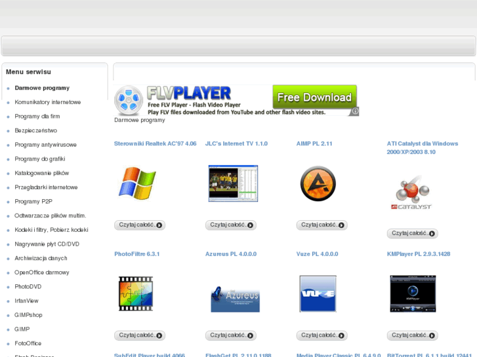The height and width of the screenshot is (357, 477).
Task: Open the PhotoFiltre puzzle film icon
Action: 136,293
